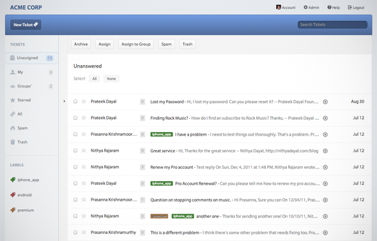Click the Assign button

(x=104, y=44)
